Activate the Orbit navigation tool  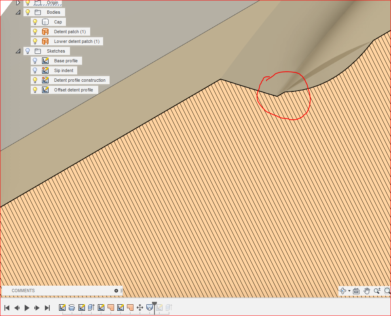343,291
